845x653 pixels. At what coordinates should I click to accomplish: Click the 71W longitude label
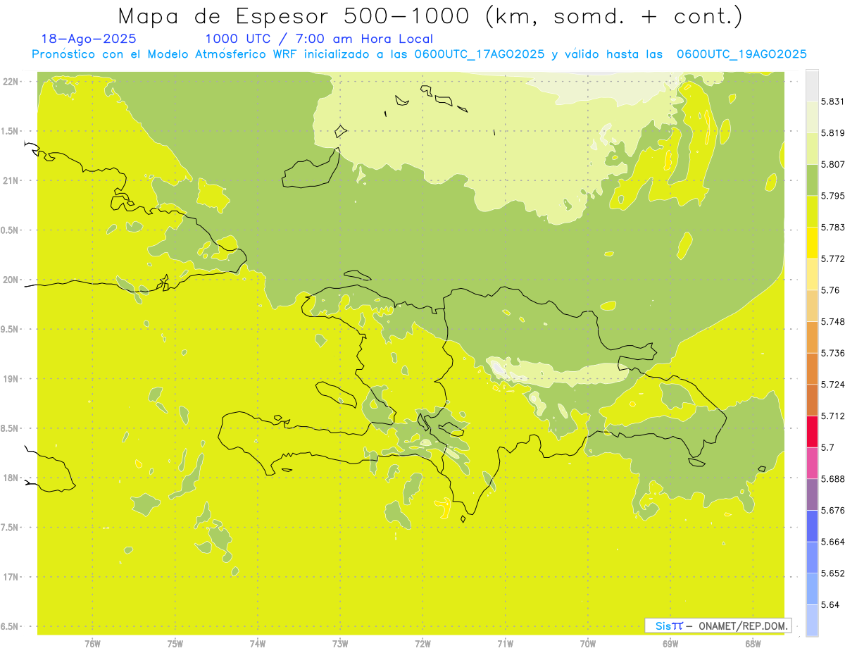click(505, 644)
